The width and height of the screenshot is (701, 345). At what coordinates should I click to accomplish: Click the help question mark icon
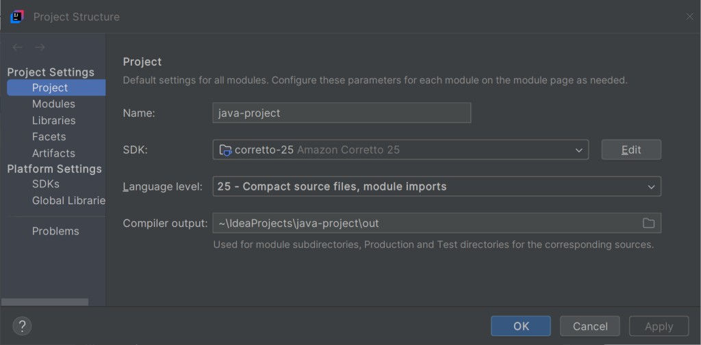pyautogui.click(x=22, y=326)
